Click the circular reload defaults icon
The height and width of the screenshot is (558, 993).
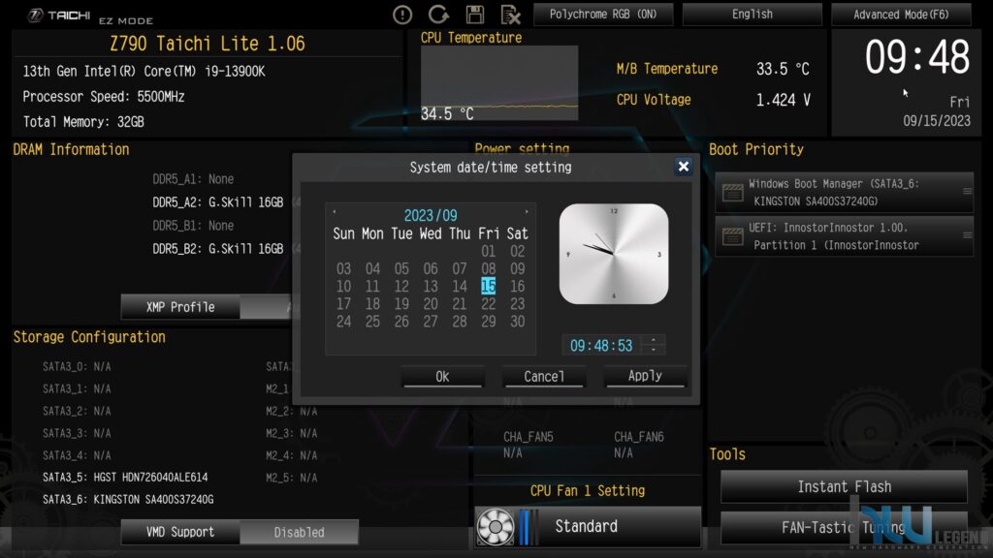[x=438, y=14]
